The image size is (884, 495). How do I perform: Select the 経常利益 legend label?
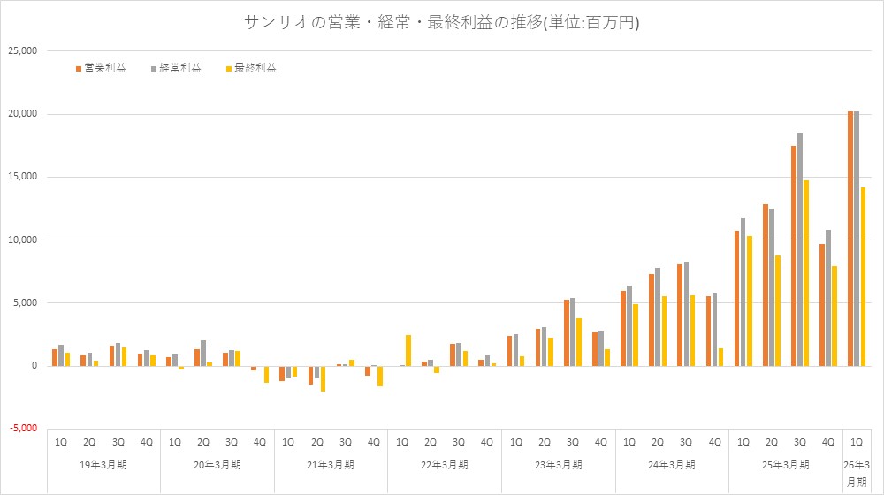tap(180, 68)
